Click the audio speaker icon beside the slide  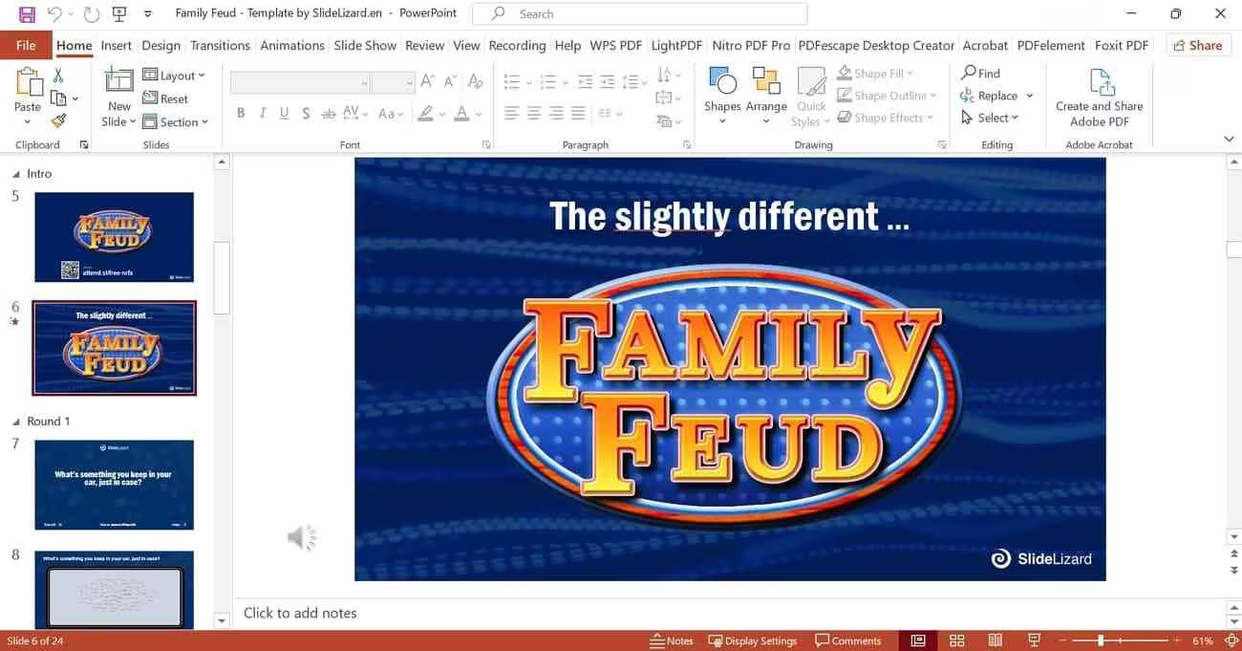(x=302, y=538)
